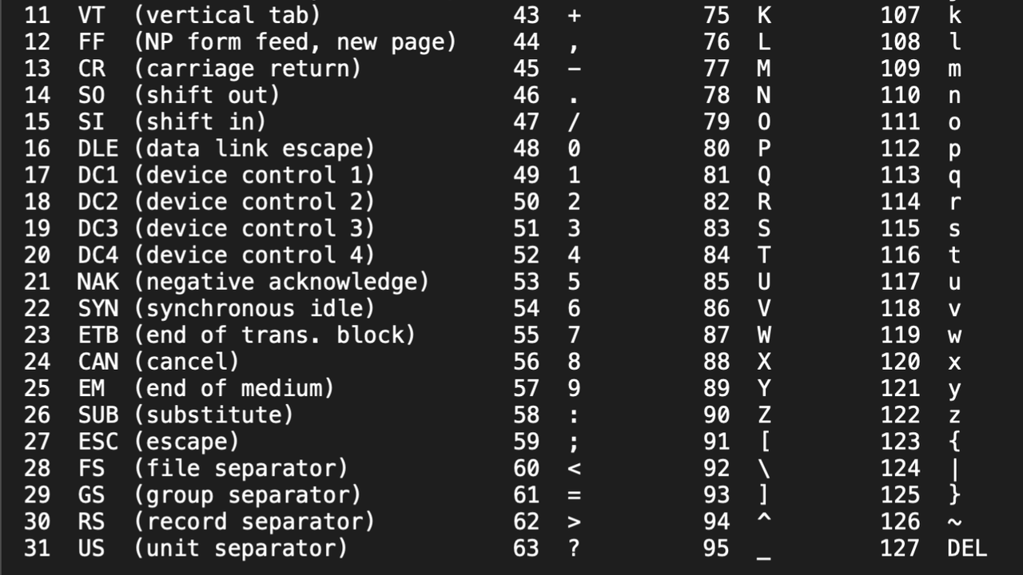1023x575 pixels.
Task: Click the DEL entry at code 127
Action: [967, 549]
